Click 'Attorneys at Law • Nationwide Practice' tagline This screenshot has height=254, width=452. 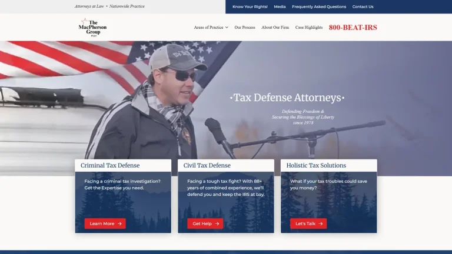(x=109, y=6)
